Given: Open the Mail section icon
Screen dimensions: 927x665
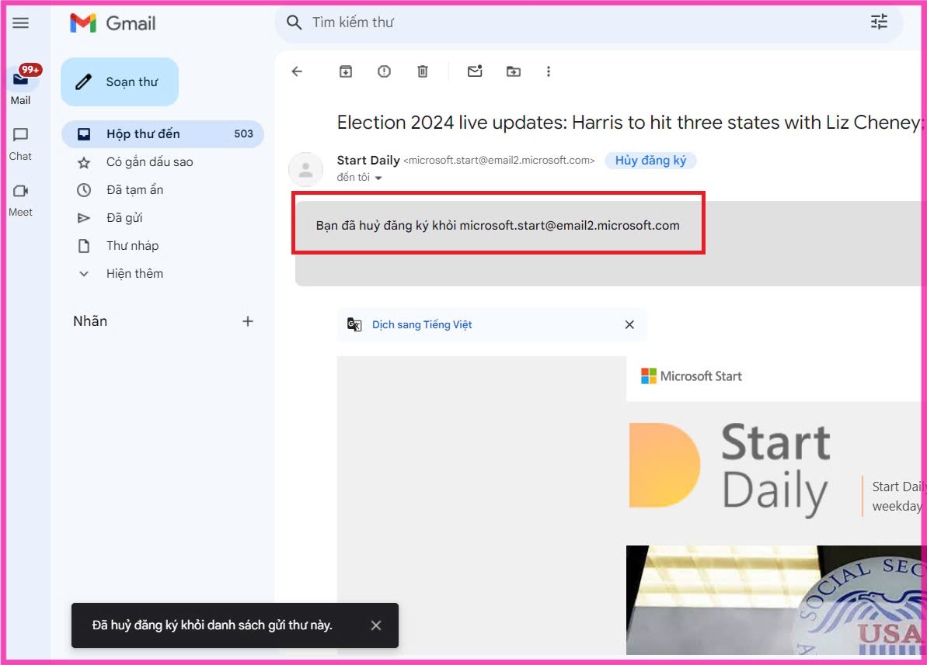Looking at the screenshot, I should pyautogui.click(x=21, y=78).
